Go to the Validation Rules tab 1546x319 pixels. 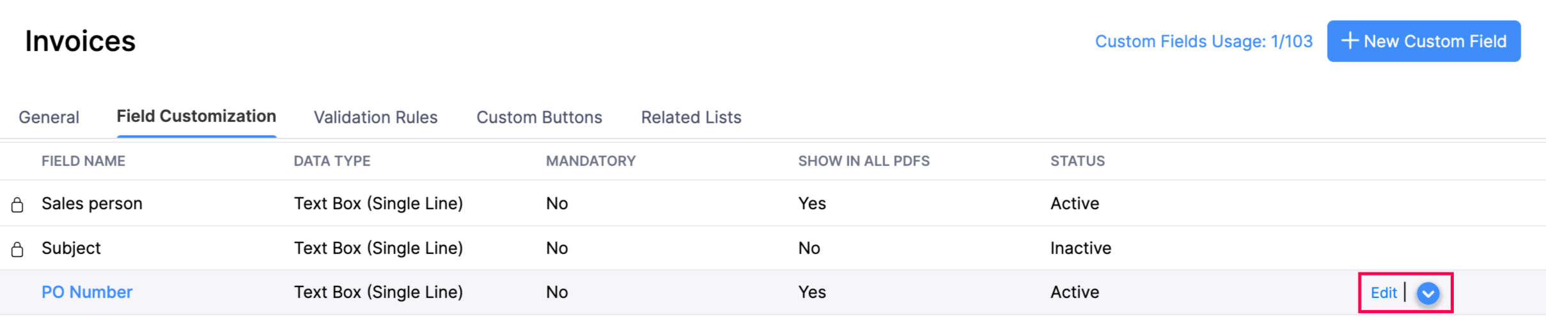[x=375, y=117]
